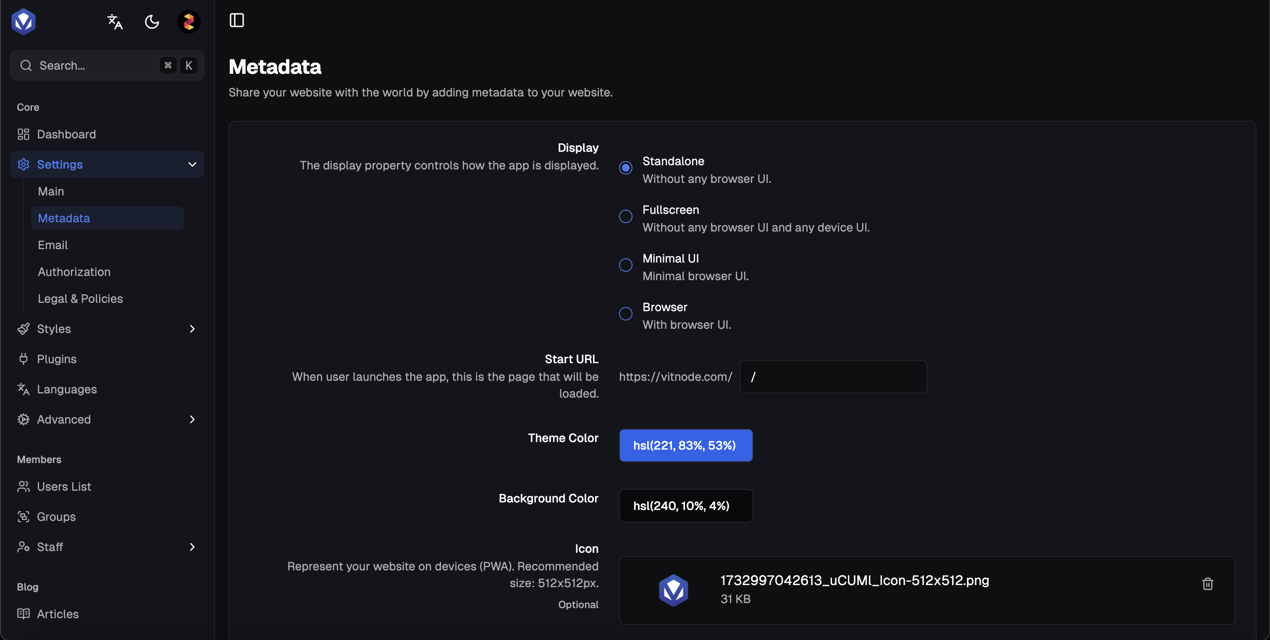Screen dimensions: 1270x640
Task: Click the Metadata page heading
Action: (x=275, y=67)
